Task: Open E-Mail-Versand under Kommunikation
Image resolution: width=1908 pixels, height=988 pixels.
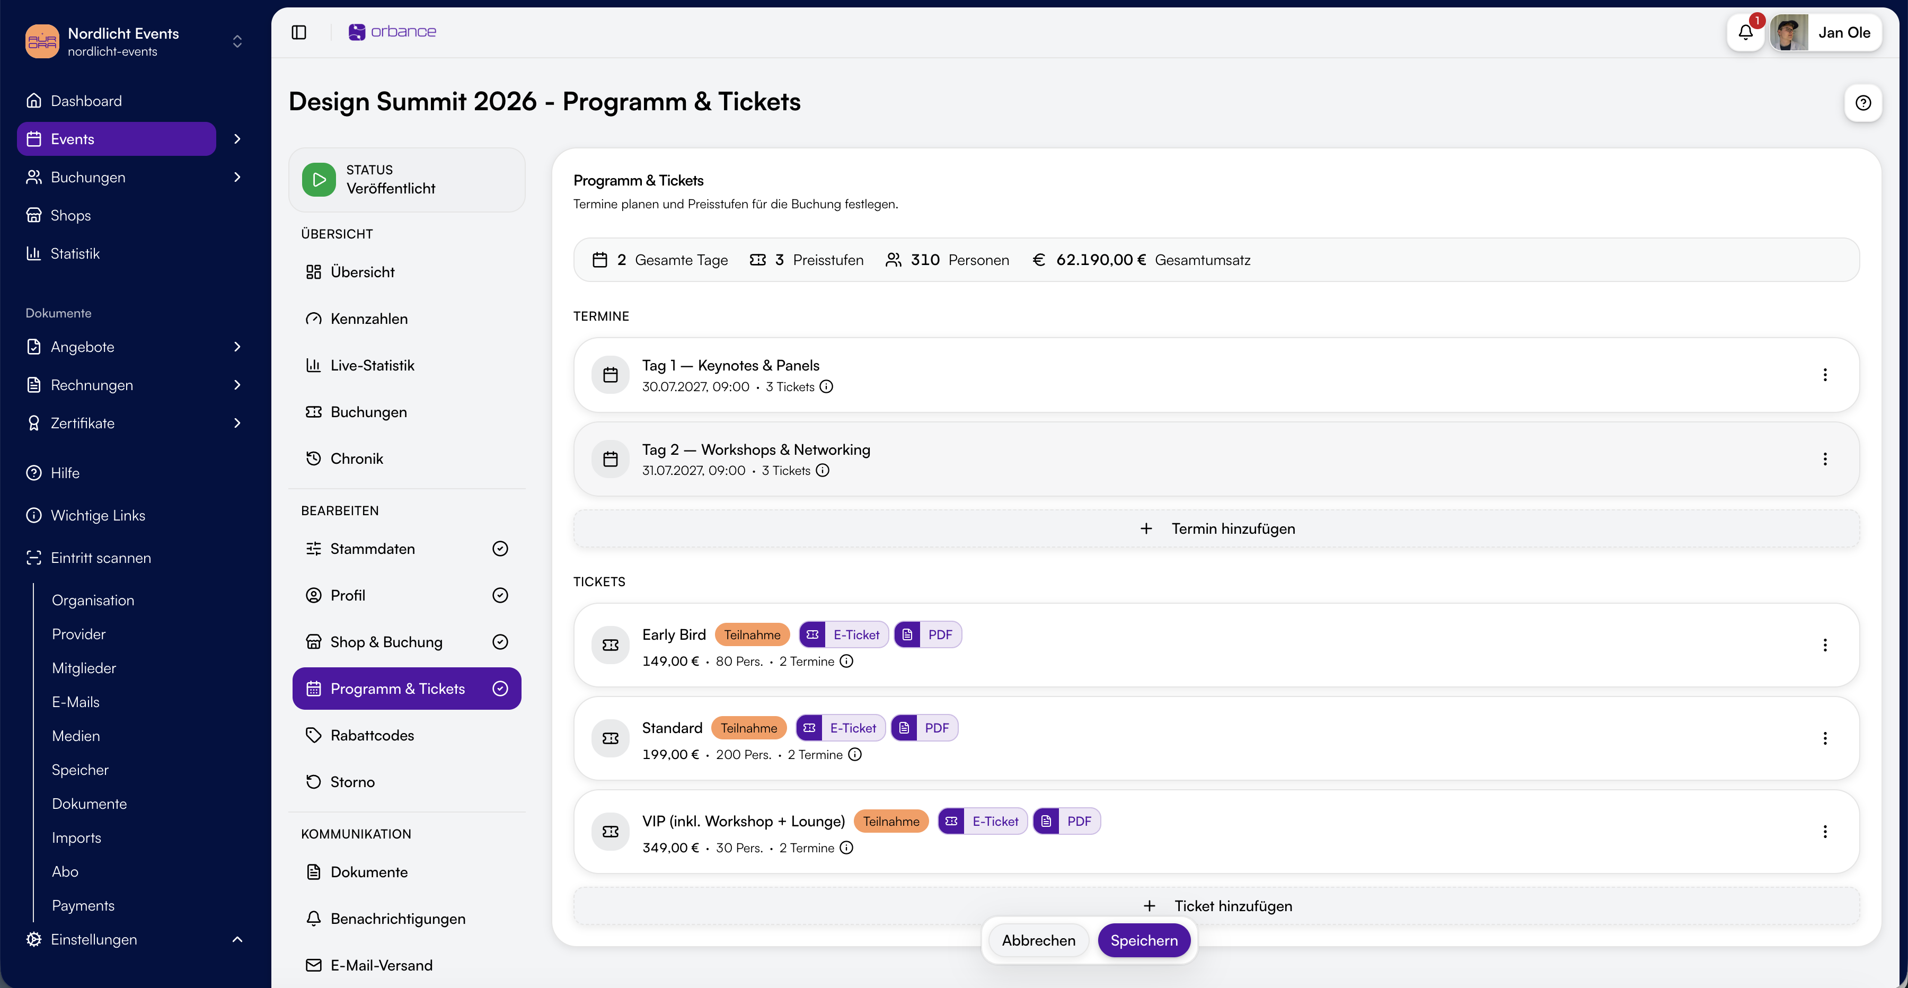Action: point(407,965)
